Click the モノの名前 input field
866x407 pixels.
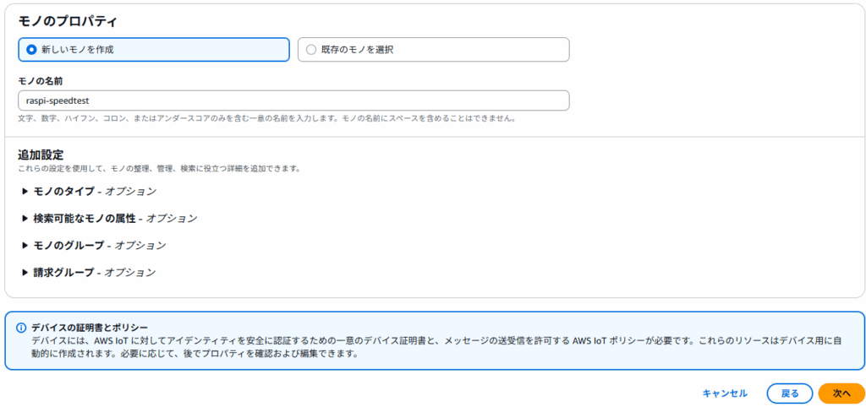pos(293,101)
